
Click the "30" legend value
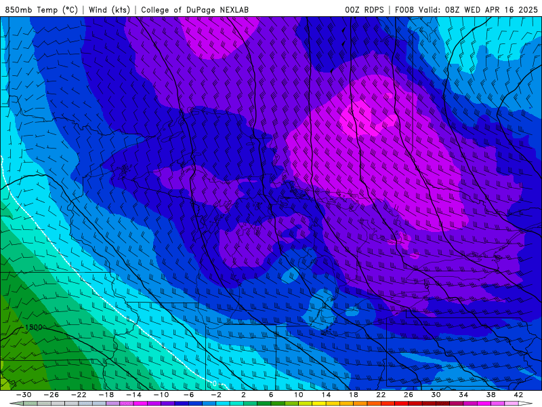pos(436,395)
